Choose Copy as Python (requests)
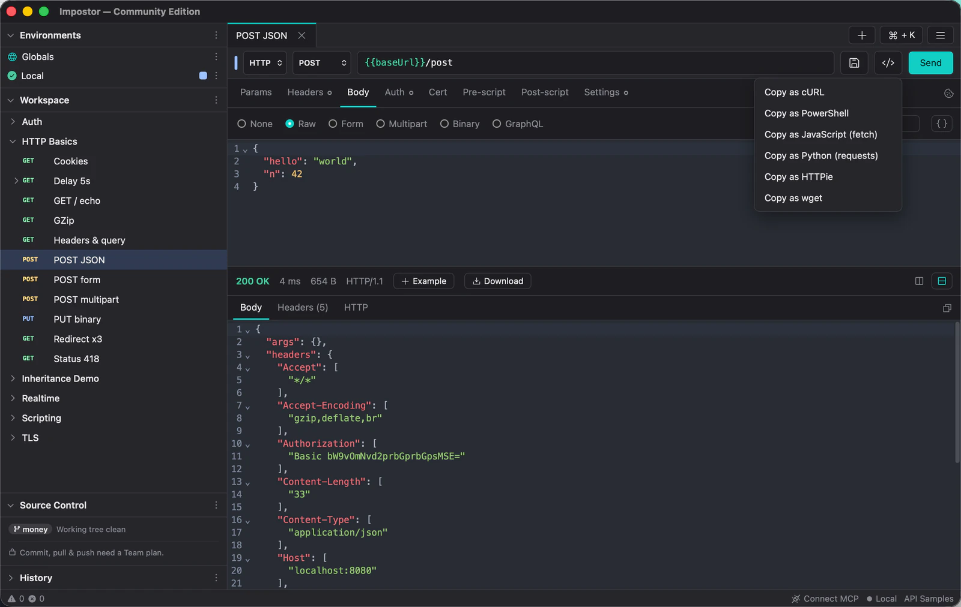 tap(828, 155)
